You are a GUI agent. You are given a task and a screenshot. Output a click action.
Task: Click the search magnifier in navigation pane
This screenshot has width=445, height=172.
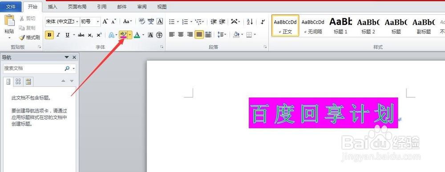67,68
